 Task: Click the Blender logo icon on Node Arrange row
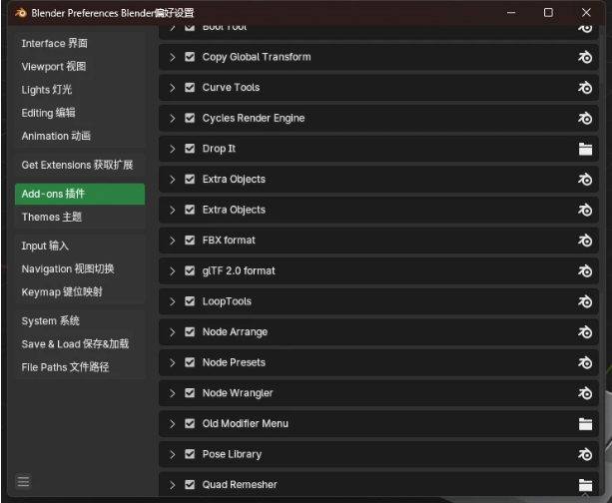[585, 332]
